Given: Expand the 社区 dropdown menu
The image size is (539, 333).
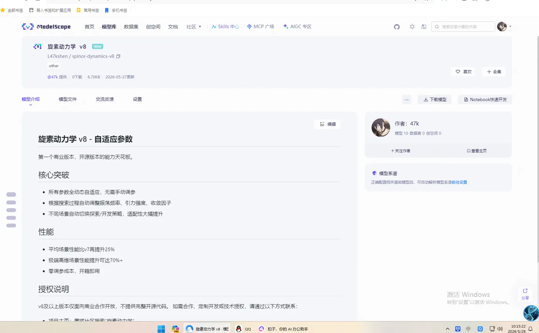Looking at the screenshot, I should (x=194, y=27).
